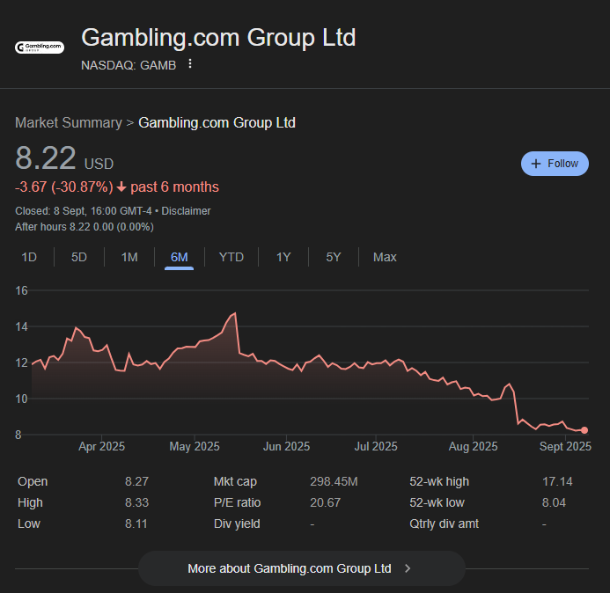610x593 pixels.
Task: Click the 8.22 USD price value
Action: tap(64, 158)
